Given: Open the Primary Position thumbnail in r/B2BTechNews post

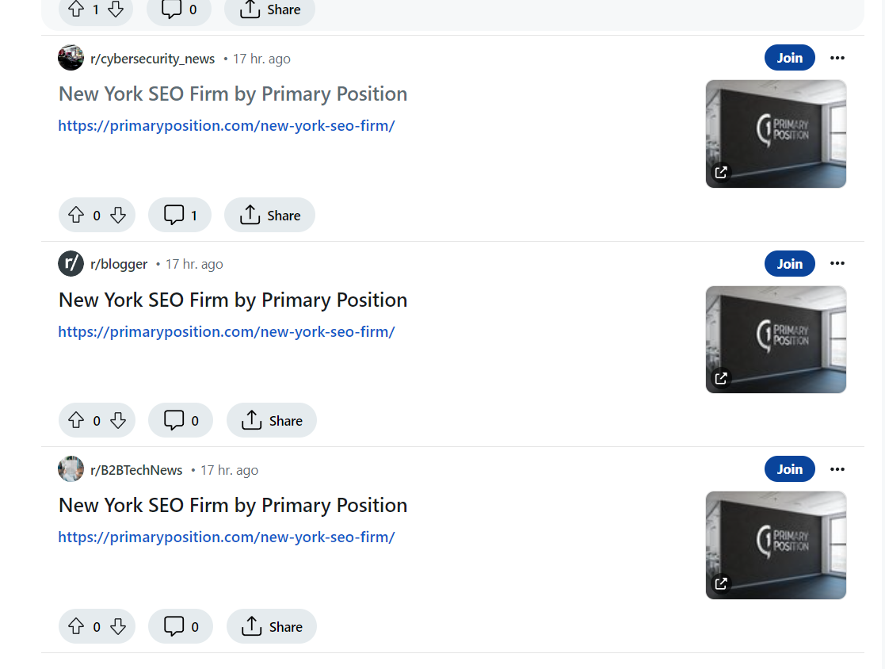Looking at the screenshot, I should (x=776, y=545).
